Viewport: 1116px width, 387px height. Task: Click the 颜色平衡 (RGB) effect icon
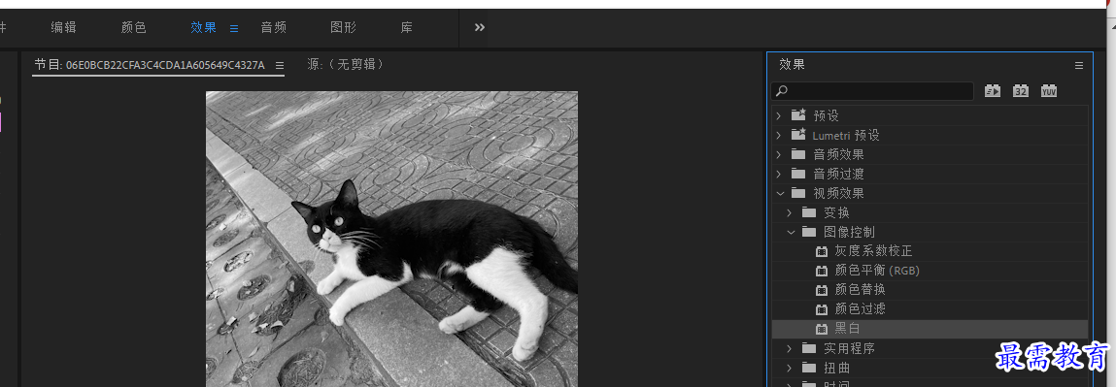point(822,271)
